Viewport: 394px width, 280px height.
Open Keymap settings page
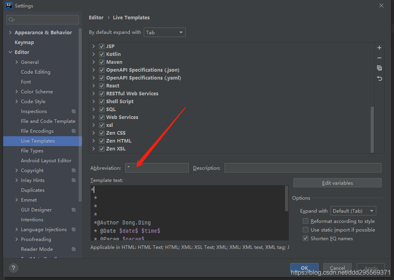pyautogui.click(x=24, y=43)
